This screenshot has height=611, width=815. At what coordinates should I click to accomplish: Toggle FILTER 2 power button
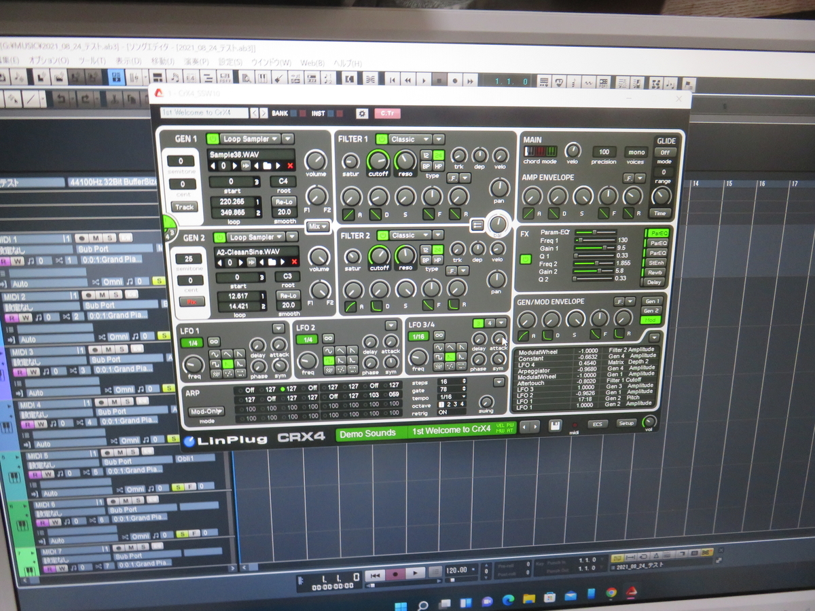pyautogui.click(x=382, y=236)
